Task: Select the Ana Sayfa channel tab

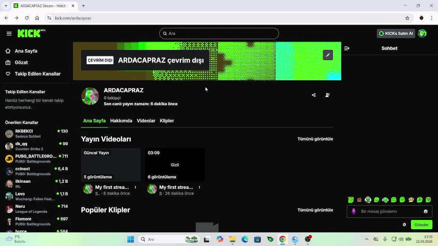Action: click(94, 121)
